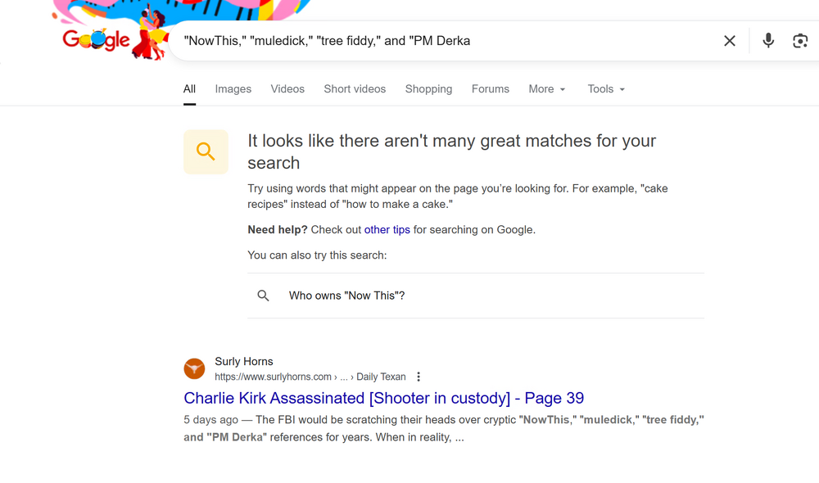Open the Tools dropdown
The image size is (819, 483).
click(606, 89)
